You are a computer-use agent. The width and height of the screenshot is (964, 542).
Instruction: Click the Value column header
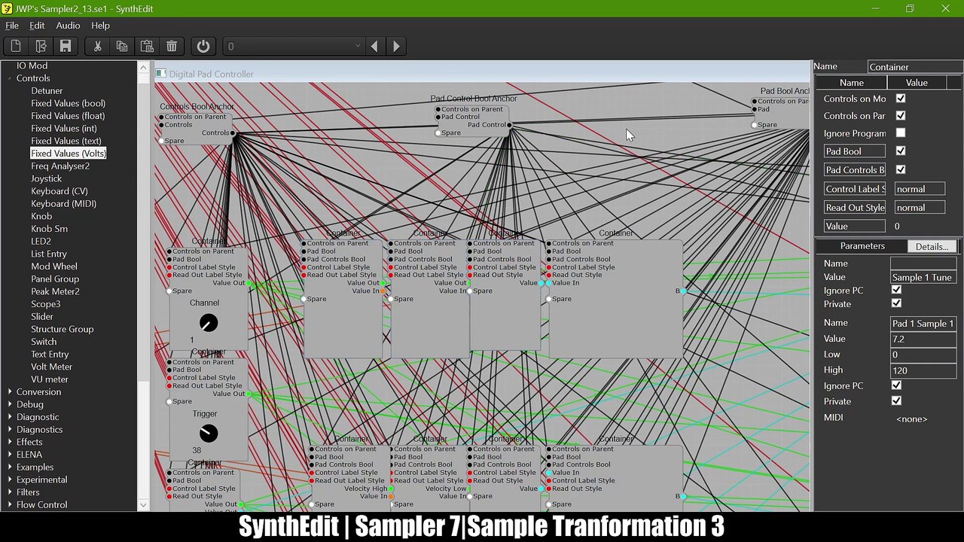coord(917,83)
